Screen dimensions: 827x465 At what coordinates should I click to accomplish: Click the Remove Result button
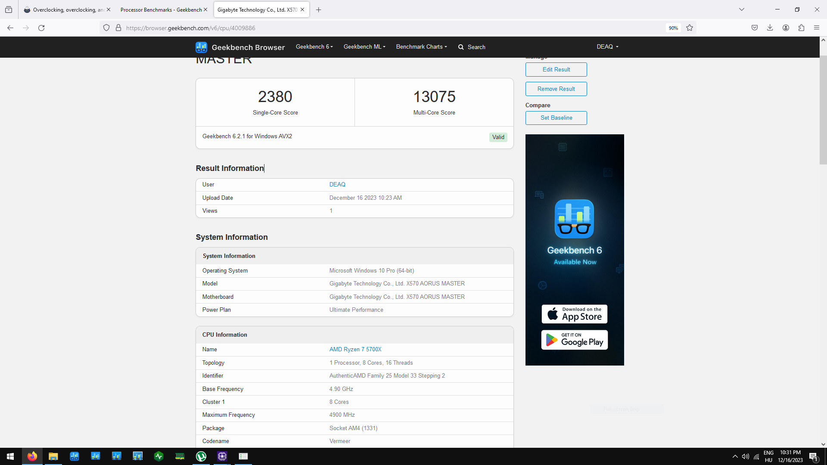coord(556,89)
